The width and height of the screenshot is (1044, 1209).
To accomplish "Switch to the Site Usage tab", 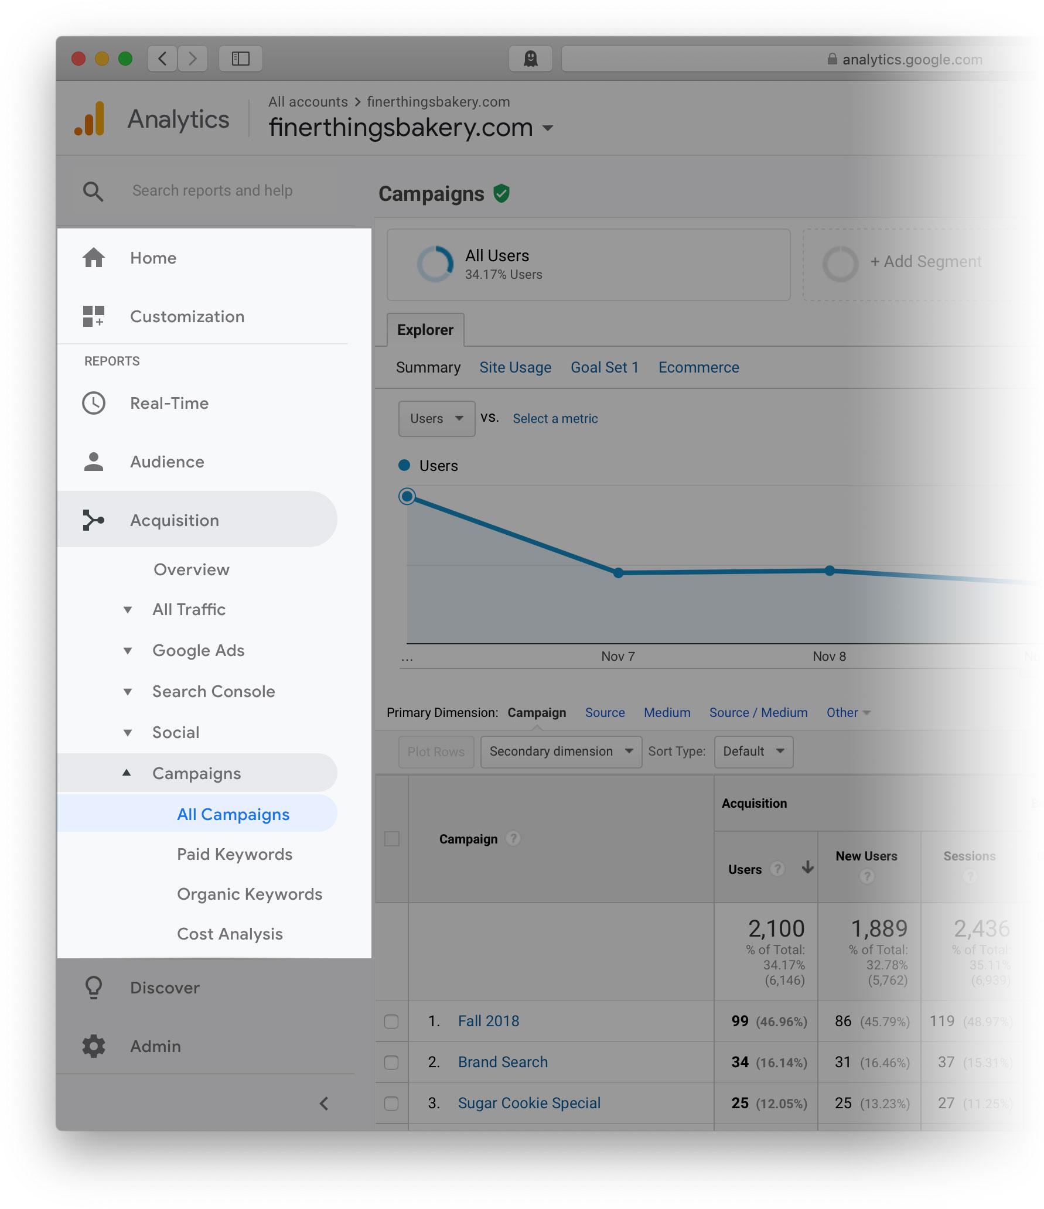I will click(515, 367).
